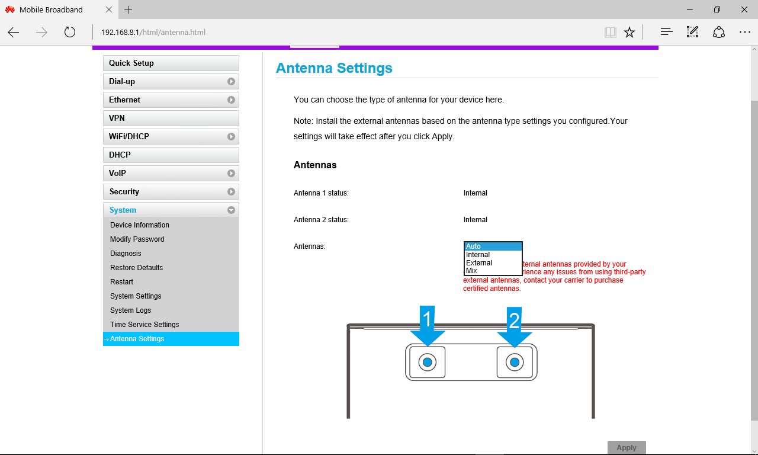This screenshot has height=455, width=758.
Task: Open the DHCP menu
Action: pos(171,155)
